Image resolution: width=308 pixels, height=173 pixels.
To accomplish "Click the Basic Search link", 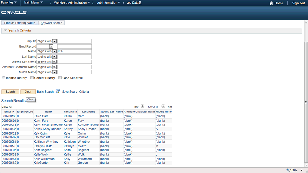I will point(45,92).
